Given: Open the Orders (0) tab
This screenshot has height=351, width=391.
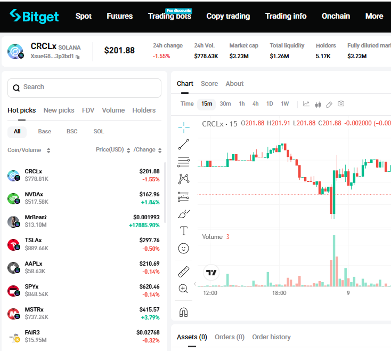Looking at the screenshot, I should point(230,337).
